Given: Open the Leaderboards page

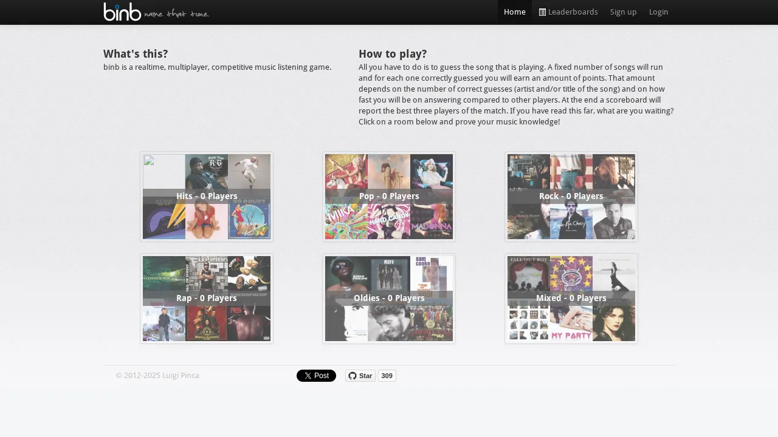Looking at the screenshot, I should (568, 12).
